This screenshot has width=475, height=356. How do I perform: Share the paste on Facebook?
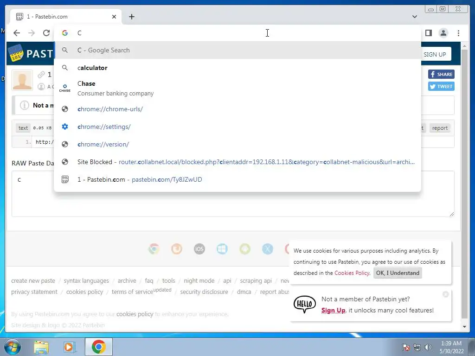(441, 74)
